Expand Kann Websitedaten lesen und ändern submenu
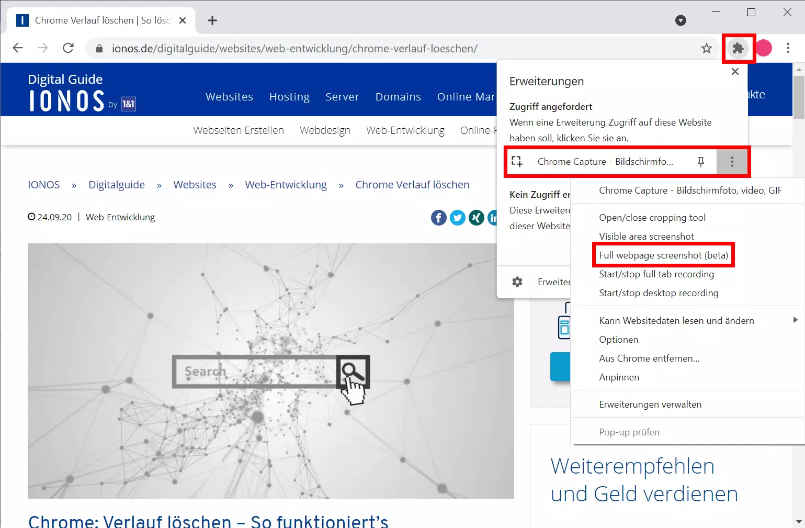Screen dimensions: 805x528 pyautogui.click(x=688, y=321)
